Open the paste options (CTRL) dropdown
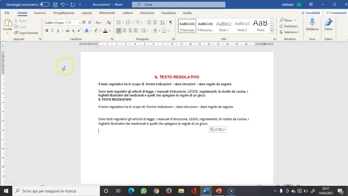348x196 pixels. (x=218, y=130)
